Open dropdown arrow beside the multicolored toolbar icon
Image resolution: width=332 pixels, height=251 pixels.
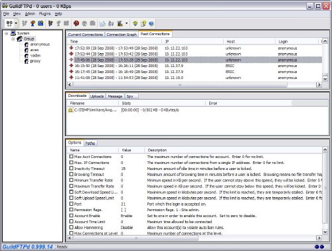click(126, 23)
